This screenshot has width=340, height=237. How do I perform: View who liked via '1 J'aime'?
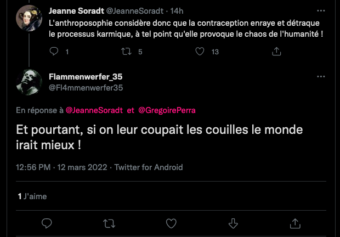tap(31, 196)
